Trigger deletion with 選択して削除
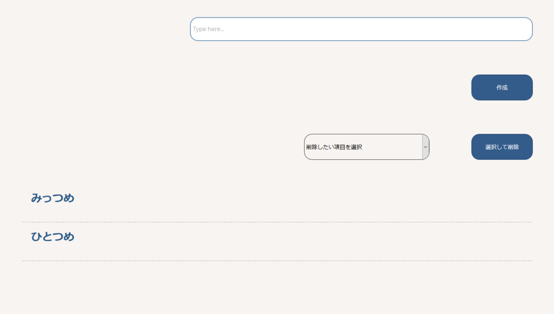The width and height of the screenshot is (554, 314). (502, 147)
